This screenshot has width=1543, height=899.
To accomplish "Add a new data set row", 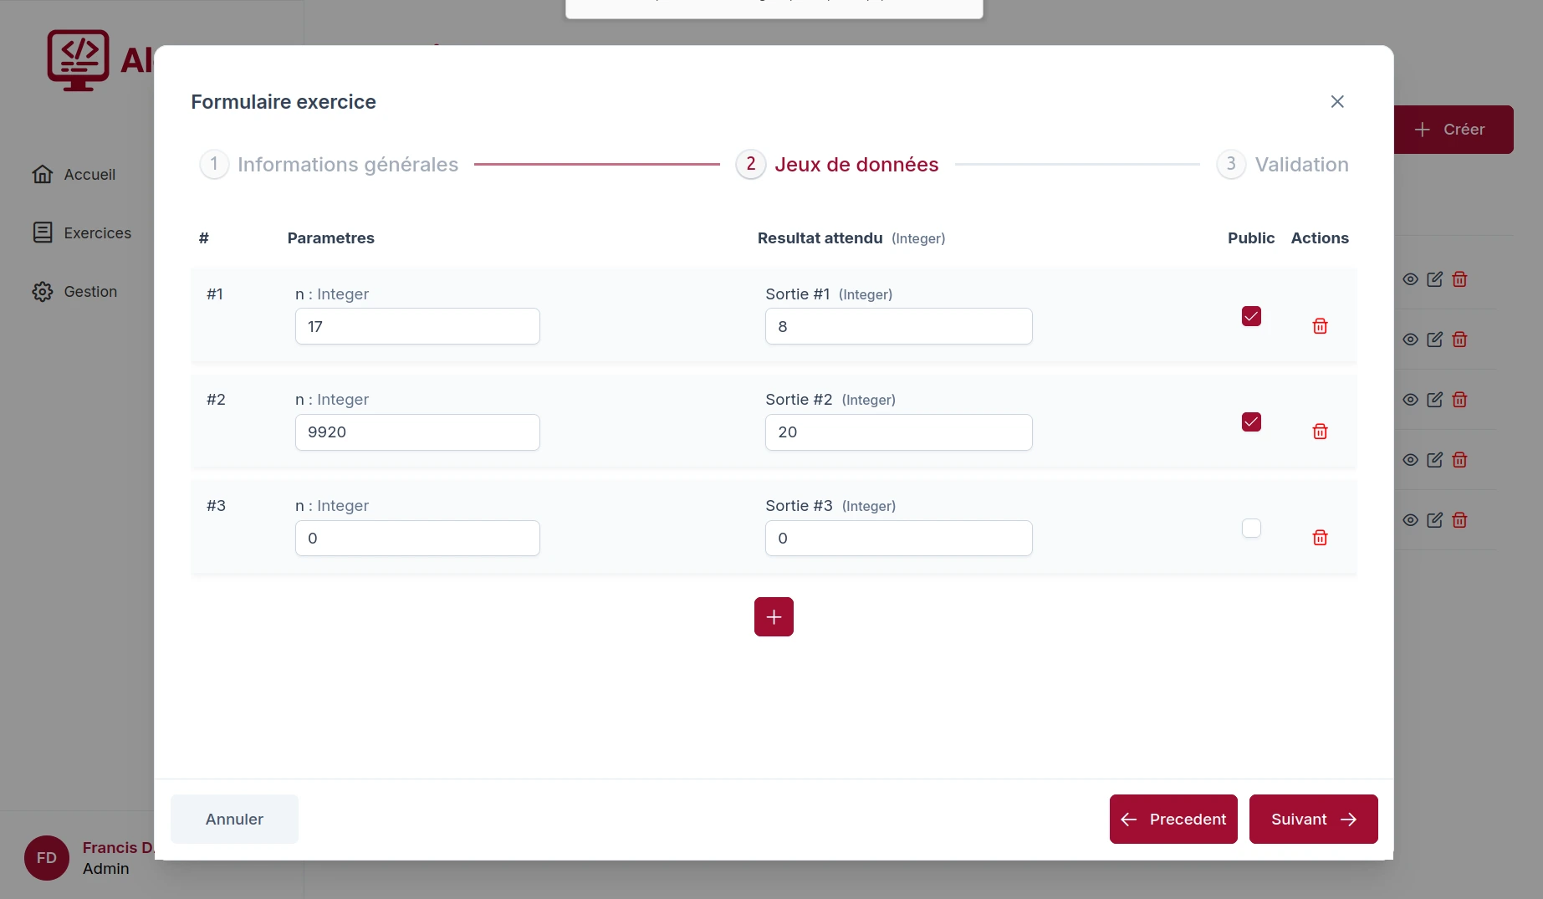I will click(774, 616).
